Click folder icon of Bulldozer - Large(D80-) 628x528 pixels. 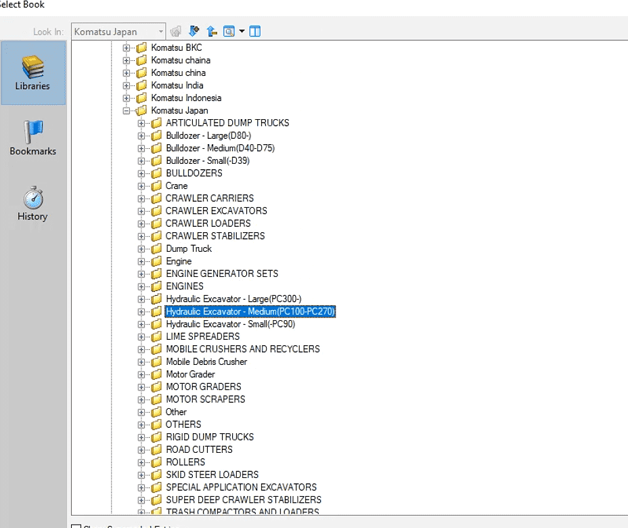[x=156, y=135]
